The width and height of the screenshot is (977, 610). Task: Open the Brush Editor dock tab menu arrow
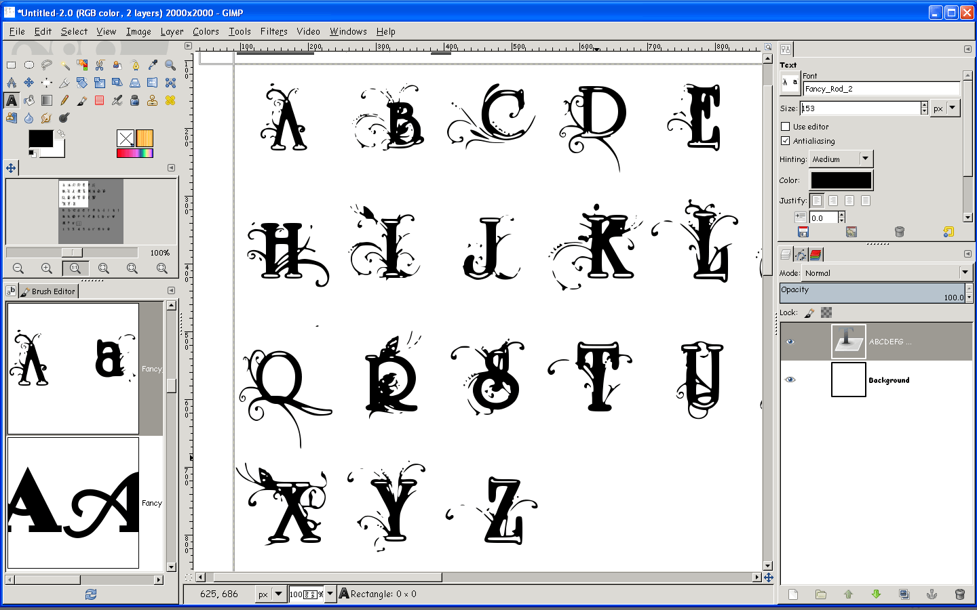pyautogui.click(x=171, y=291)
